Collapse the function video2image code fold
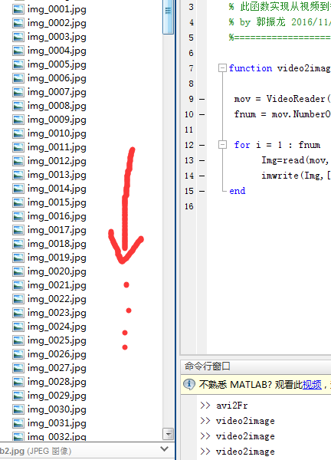This screenshot has width=331, height=460. [222, 68]
